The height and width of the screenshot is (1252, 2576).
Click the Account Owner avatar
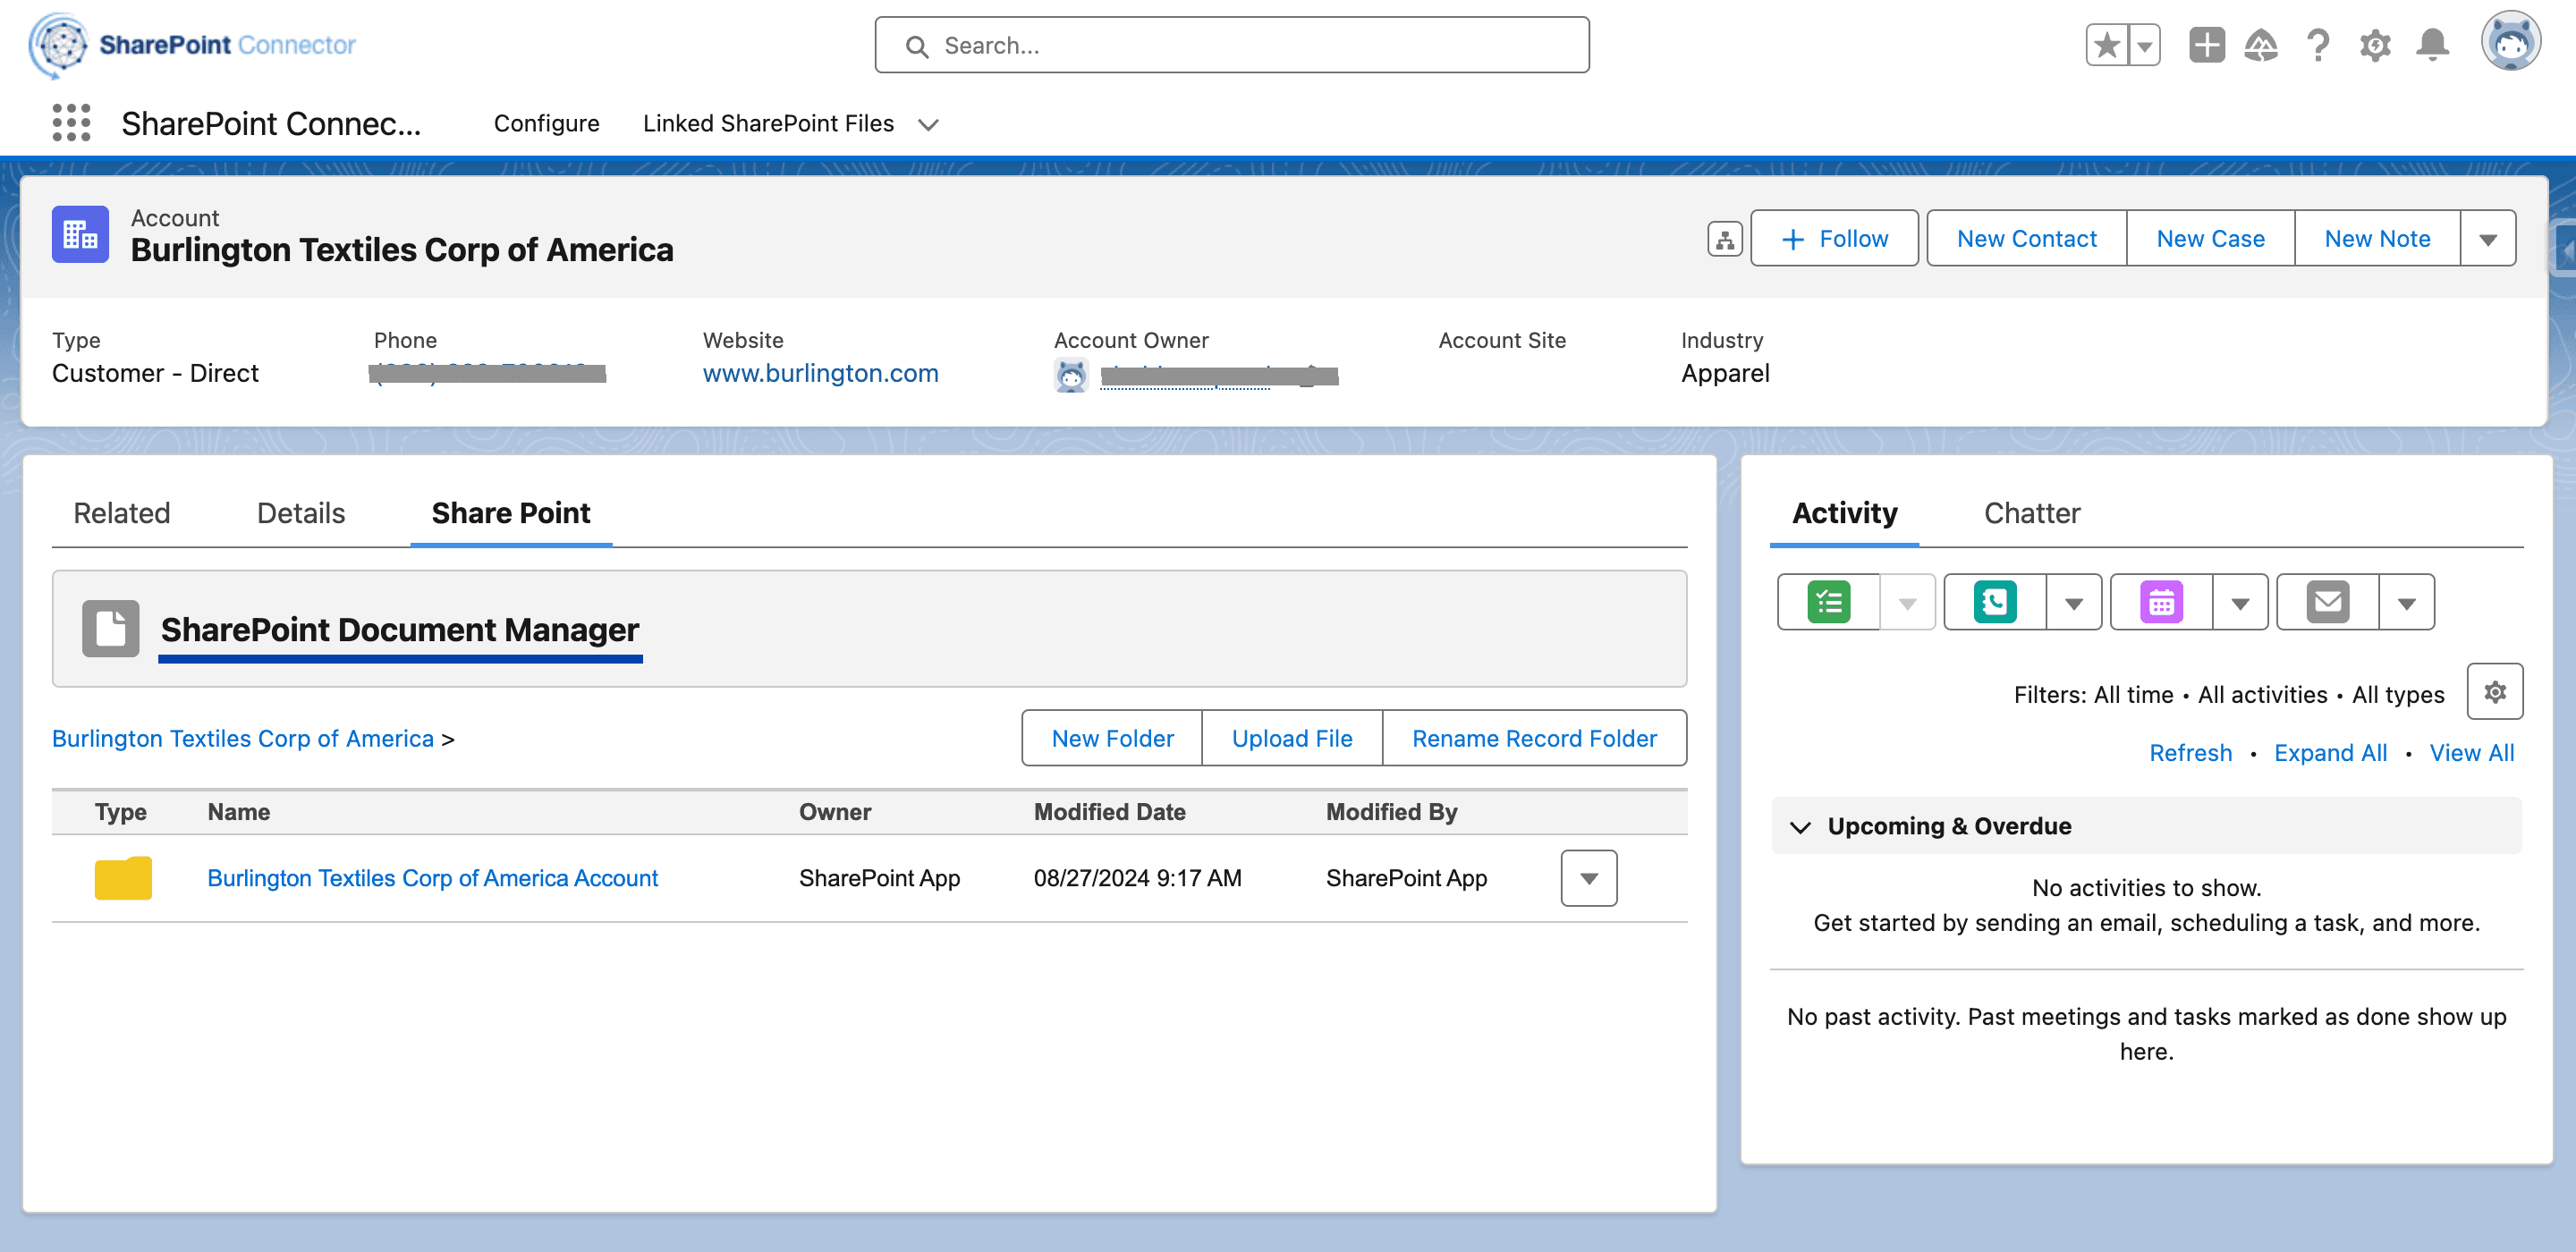[1071, 376]
